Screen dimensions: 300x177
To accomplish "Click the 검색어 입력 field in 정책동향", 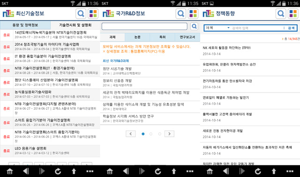I will pyautogui.click(x=256, y=28).
